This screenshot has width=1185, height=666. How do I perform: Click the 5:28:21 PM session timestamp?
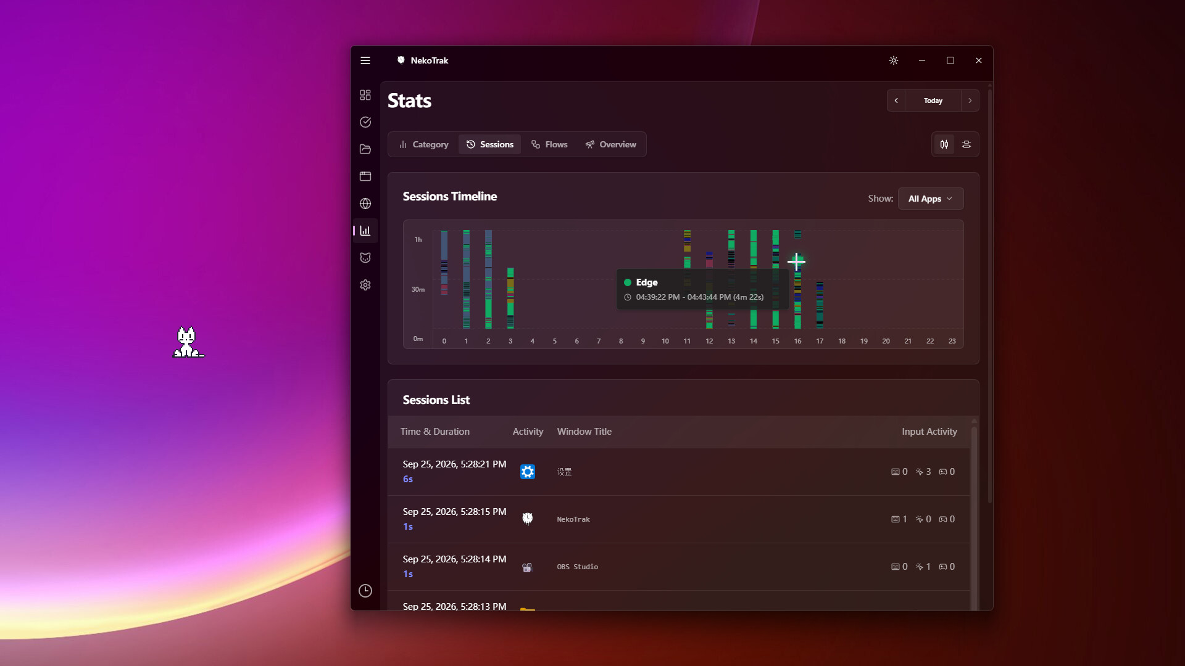455,464
